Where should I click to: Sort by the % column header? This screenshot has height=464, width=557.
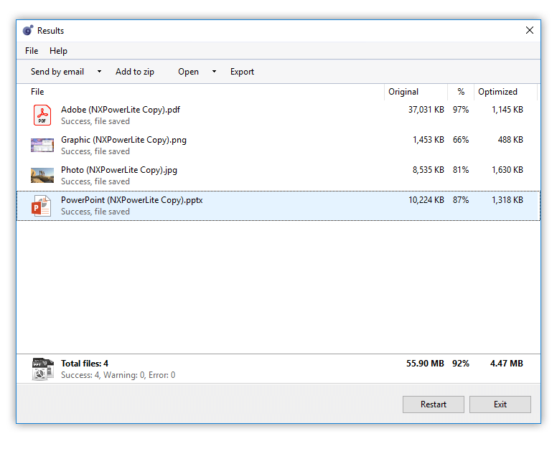[x=461, y=92]
